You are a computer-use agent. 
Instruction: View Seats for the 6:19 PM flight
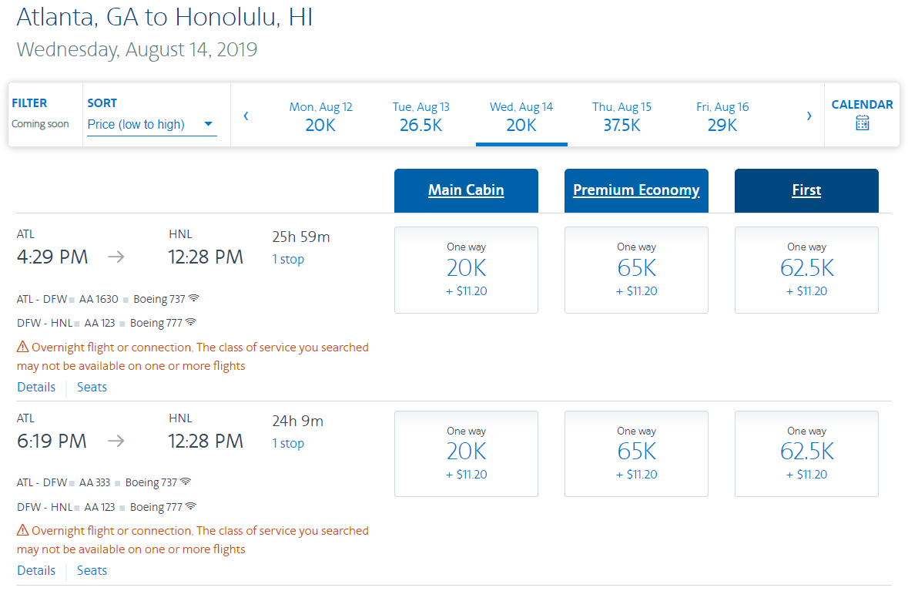92,571
